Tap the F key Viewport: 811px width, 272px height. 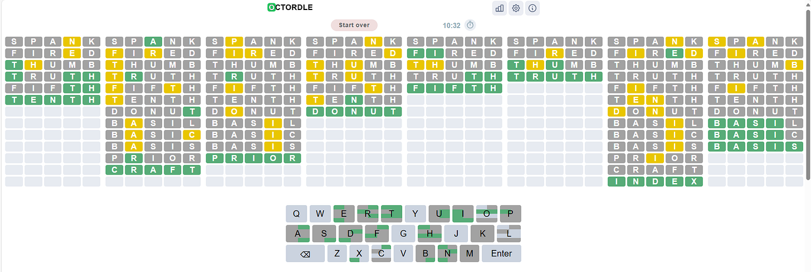[377, 234]
